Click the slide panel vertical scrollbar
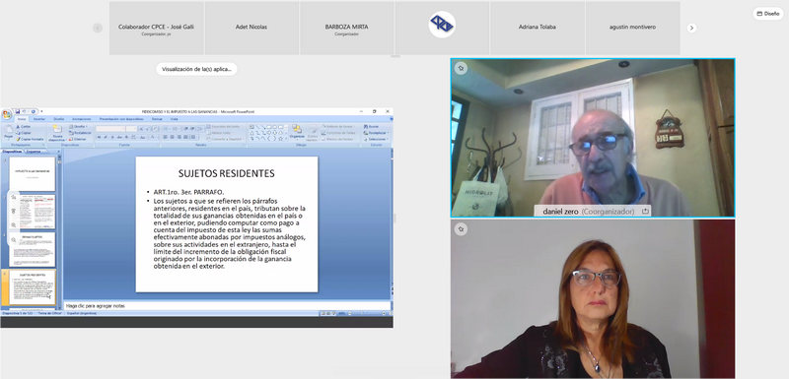789x379 pixels. [x=59, y=231]
